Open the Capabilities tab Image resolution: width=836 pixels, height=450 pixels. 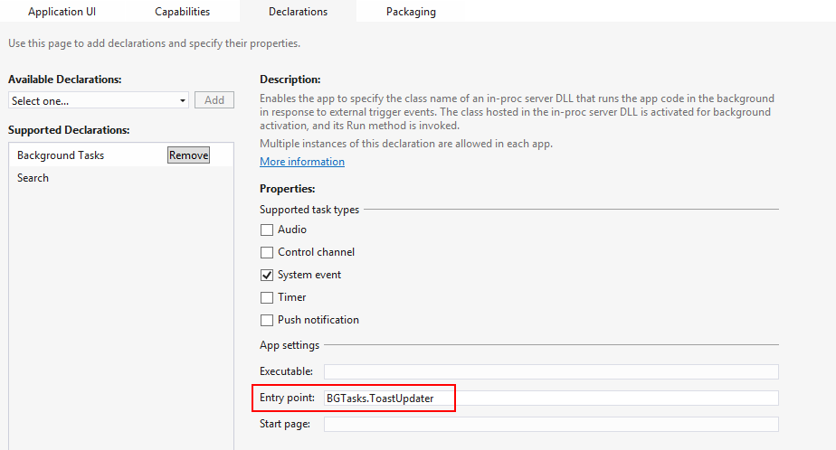tap(183, 11)
